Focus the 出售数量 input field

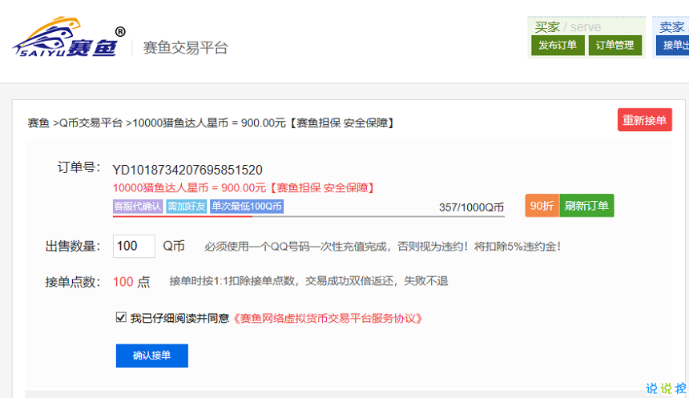coord(134,246)
